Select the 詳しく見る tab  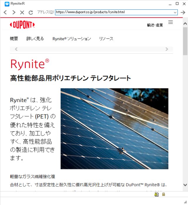(35, 39)
